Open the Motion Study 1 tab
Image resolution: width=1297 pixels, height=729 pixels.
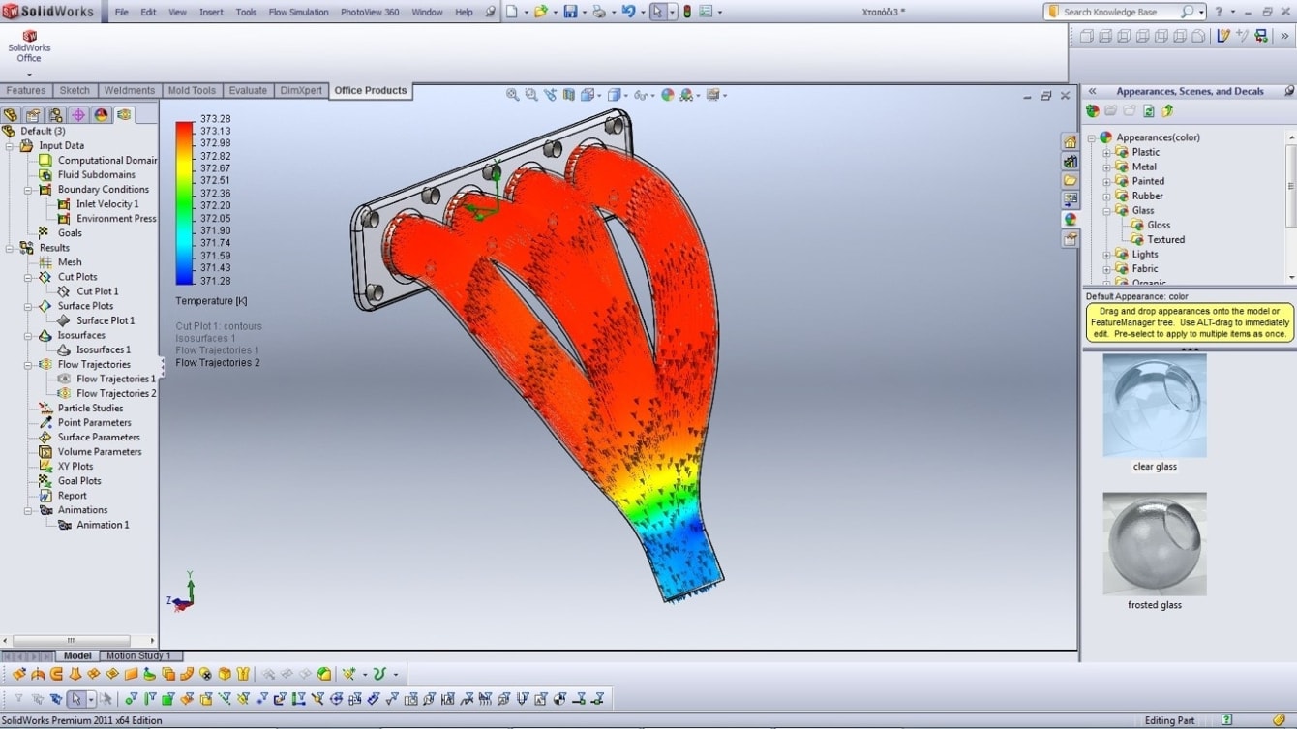138,655
